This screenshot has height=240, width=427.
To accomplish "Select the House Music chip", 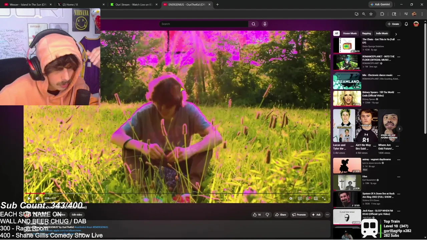I will click(350, 33).
